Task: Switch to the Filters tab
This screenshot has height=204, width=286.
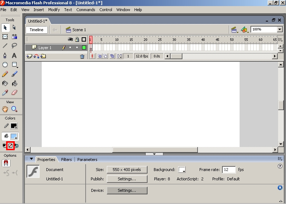Action: click(x=67, y=160)
